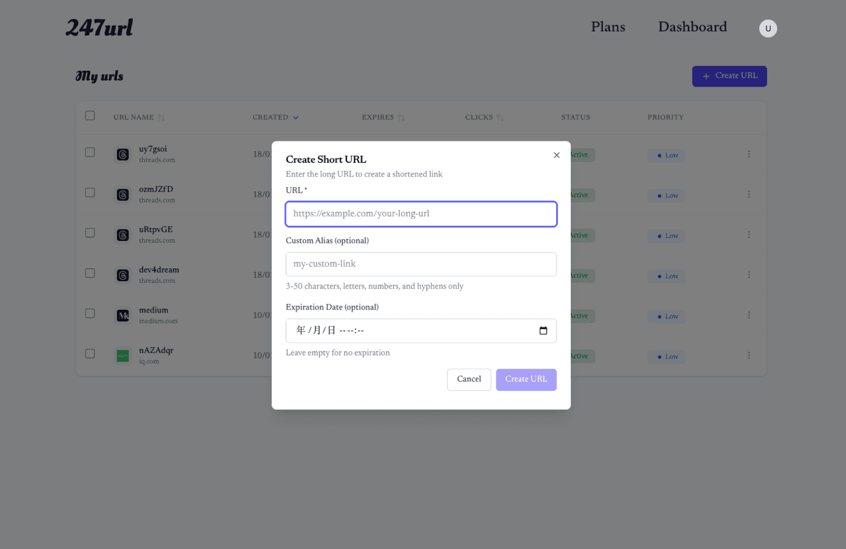Open the Plans menu item
846x549 pixels.
click(x=608, y=27)
